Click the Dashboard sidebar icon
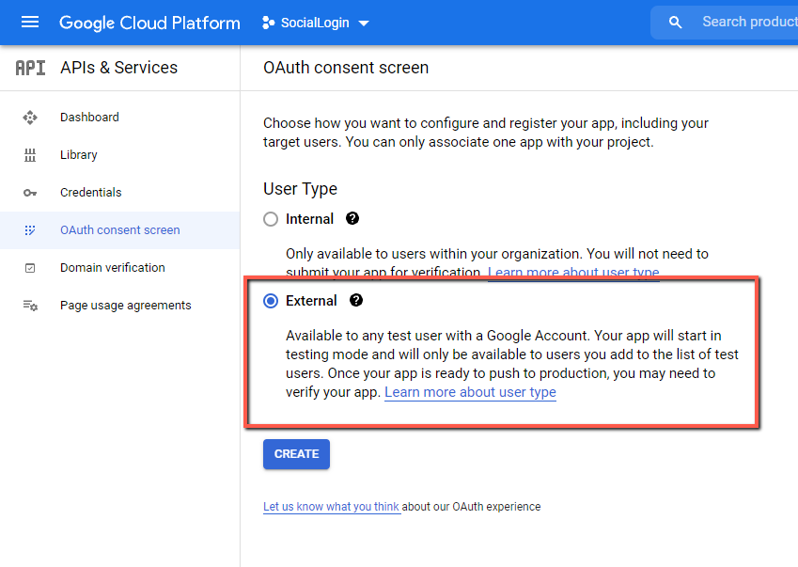The image size is (798, 567). (x=30, y=118)
